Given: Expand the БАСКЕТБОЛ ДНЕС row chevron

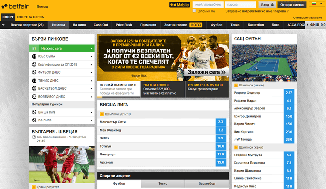Looking at the screenshot, I should 91,89.
